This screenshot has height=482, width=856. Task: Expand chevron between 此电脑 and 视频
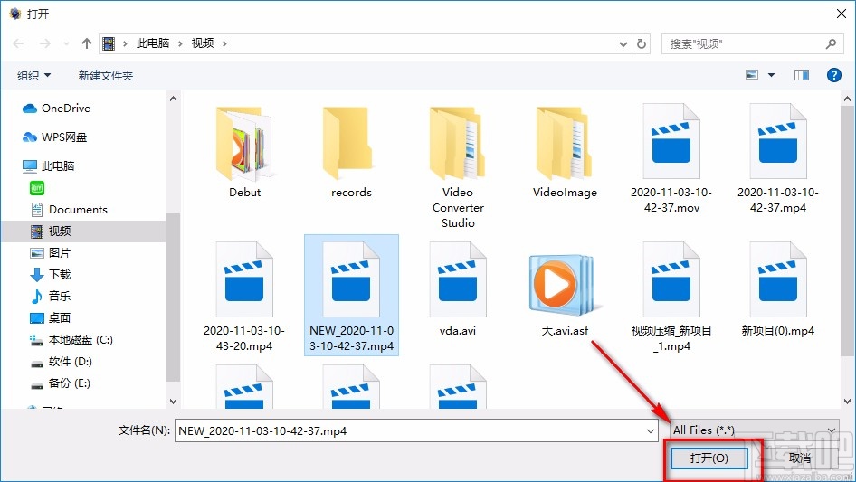pos(180,43)
